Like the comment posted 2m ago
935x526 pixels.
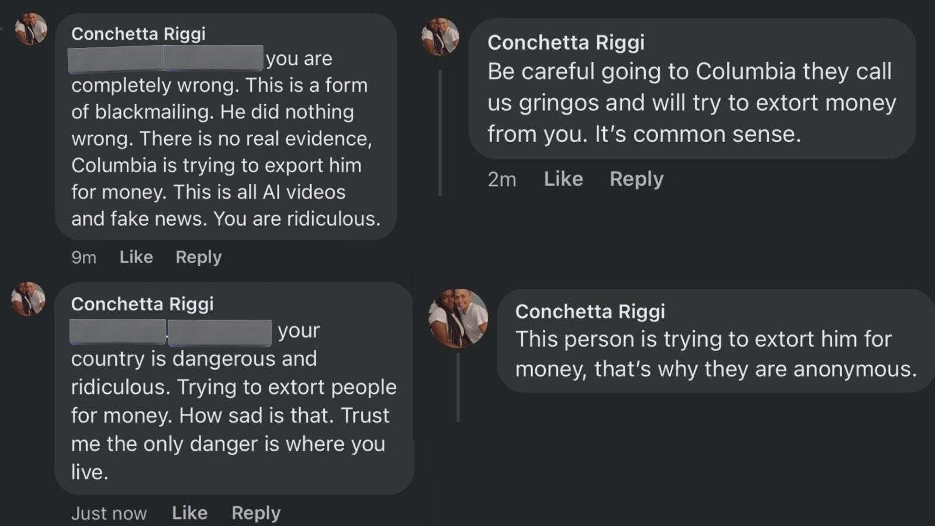coord(563,179)
